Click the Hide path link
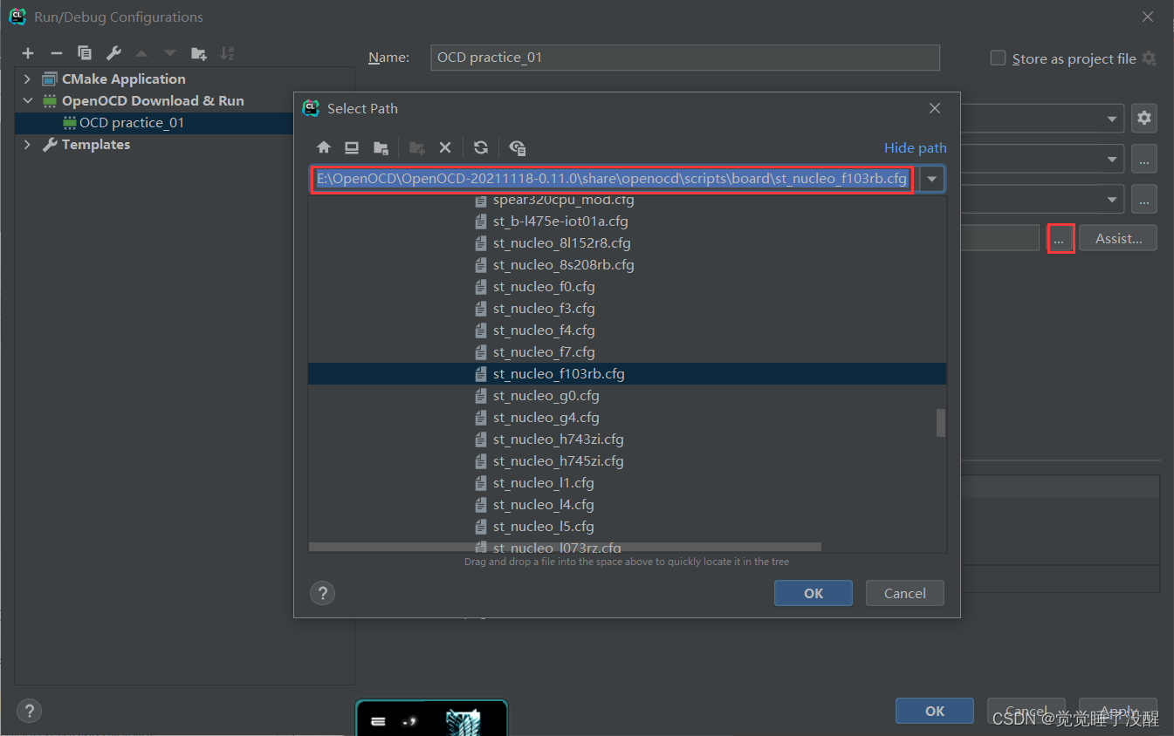Screen dimensions: 1174x736 coord(915,148)
